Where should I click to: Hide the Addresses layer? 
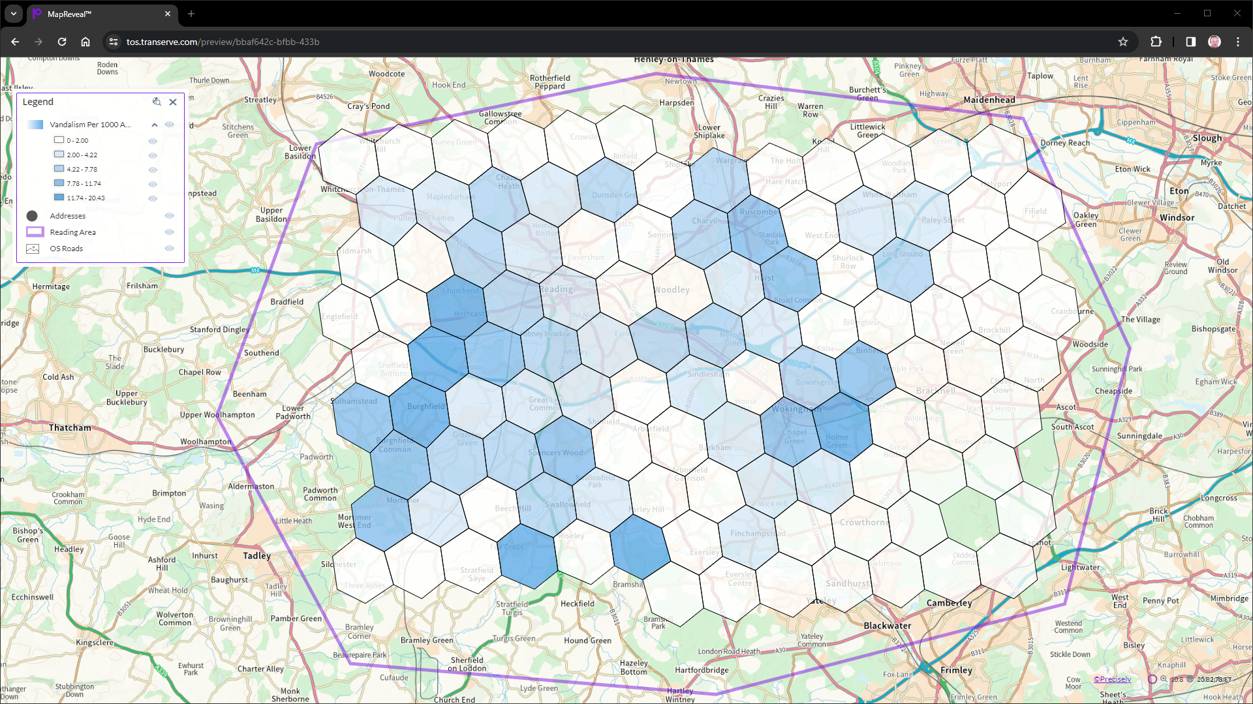tap(169, 215)
